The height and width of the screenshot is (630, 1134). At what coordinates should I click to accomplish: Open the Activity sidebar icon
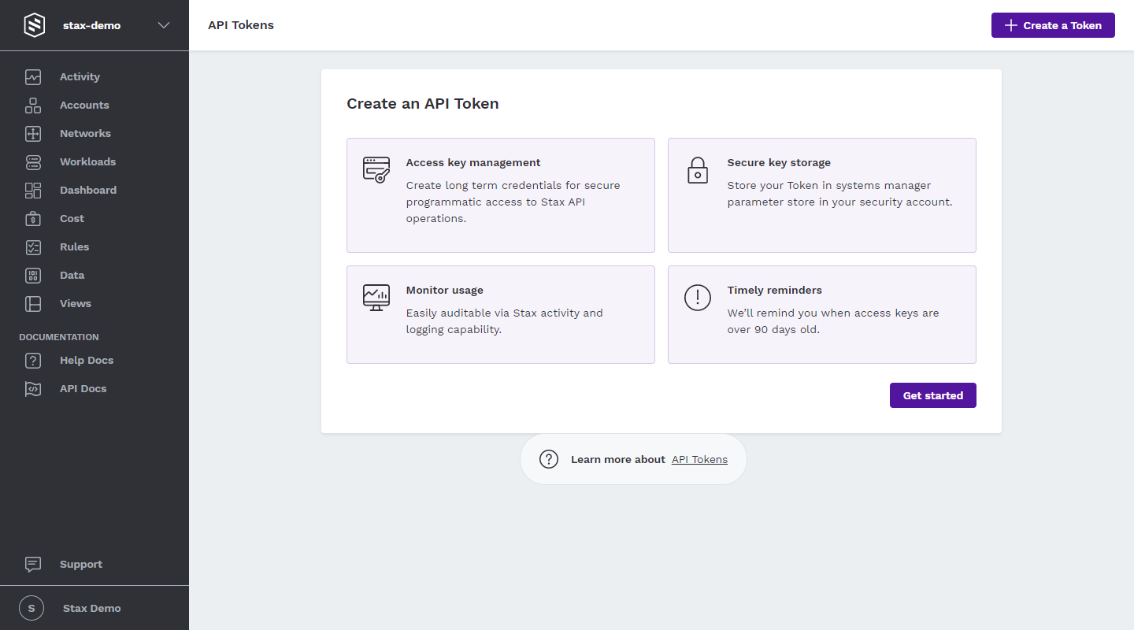pyautogui.click(x=33, y=77)
